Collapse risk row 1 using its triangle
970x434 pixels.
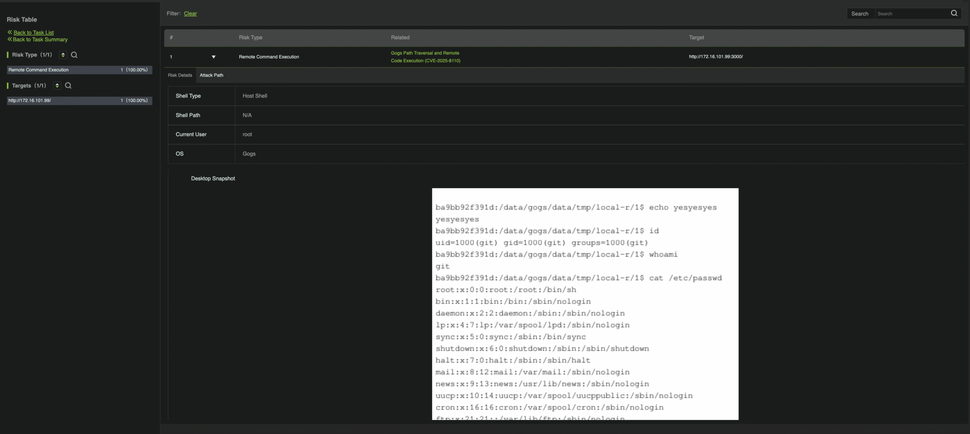pyautogui.click(x=213, y=57)
